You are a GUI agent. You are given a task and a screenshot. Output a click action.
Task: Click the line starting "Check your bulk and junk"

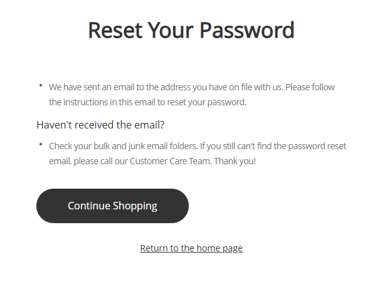(x=198, y=146)
